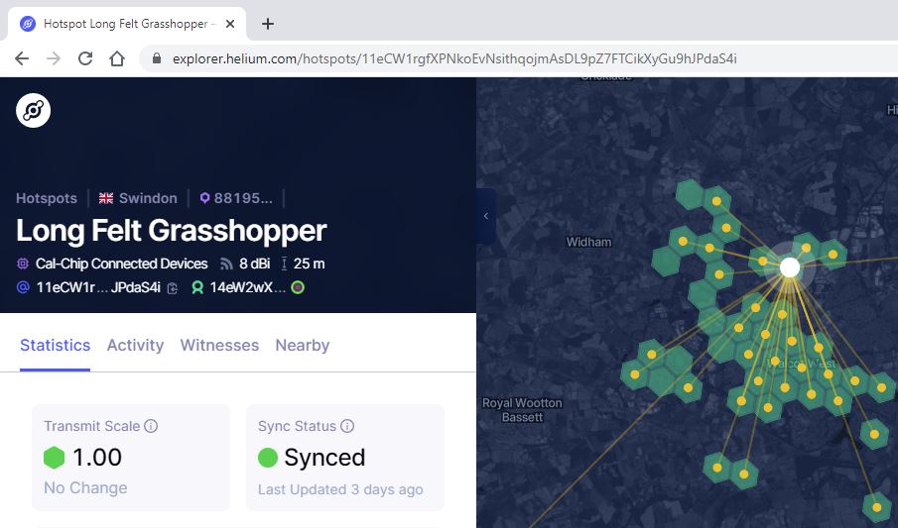
Task: Switch to the Statistics tab
Action: click(x=55, y=345)
